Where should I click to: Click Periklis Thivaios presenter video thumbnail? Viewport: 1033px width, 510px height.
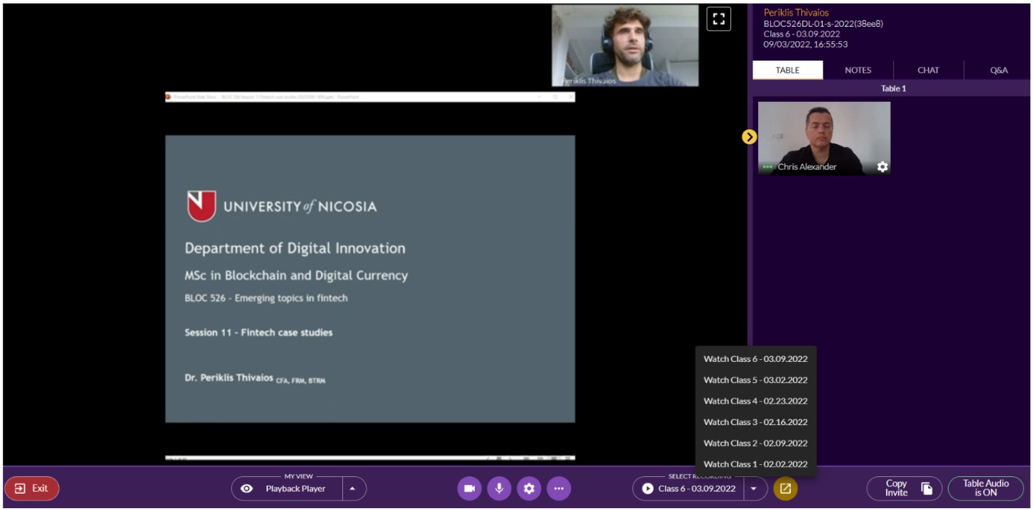tap(624, 46)
